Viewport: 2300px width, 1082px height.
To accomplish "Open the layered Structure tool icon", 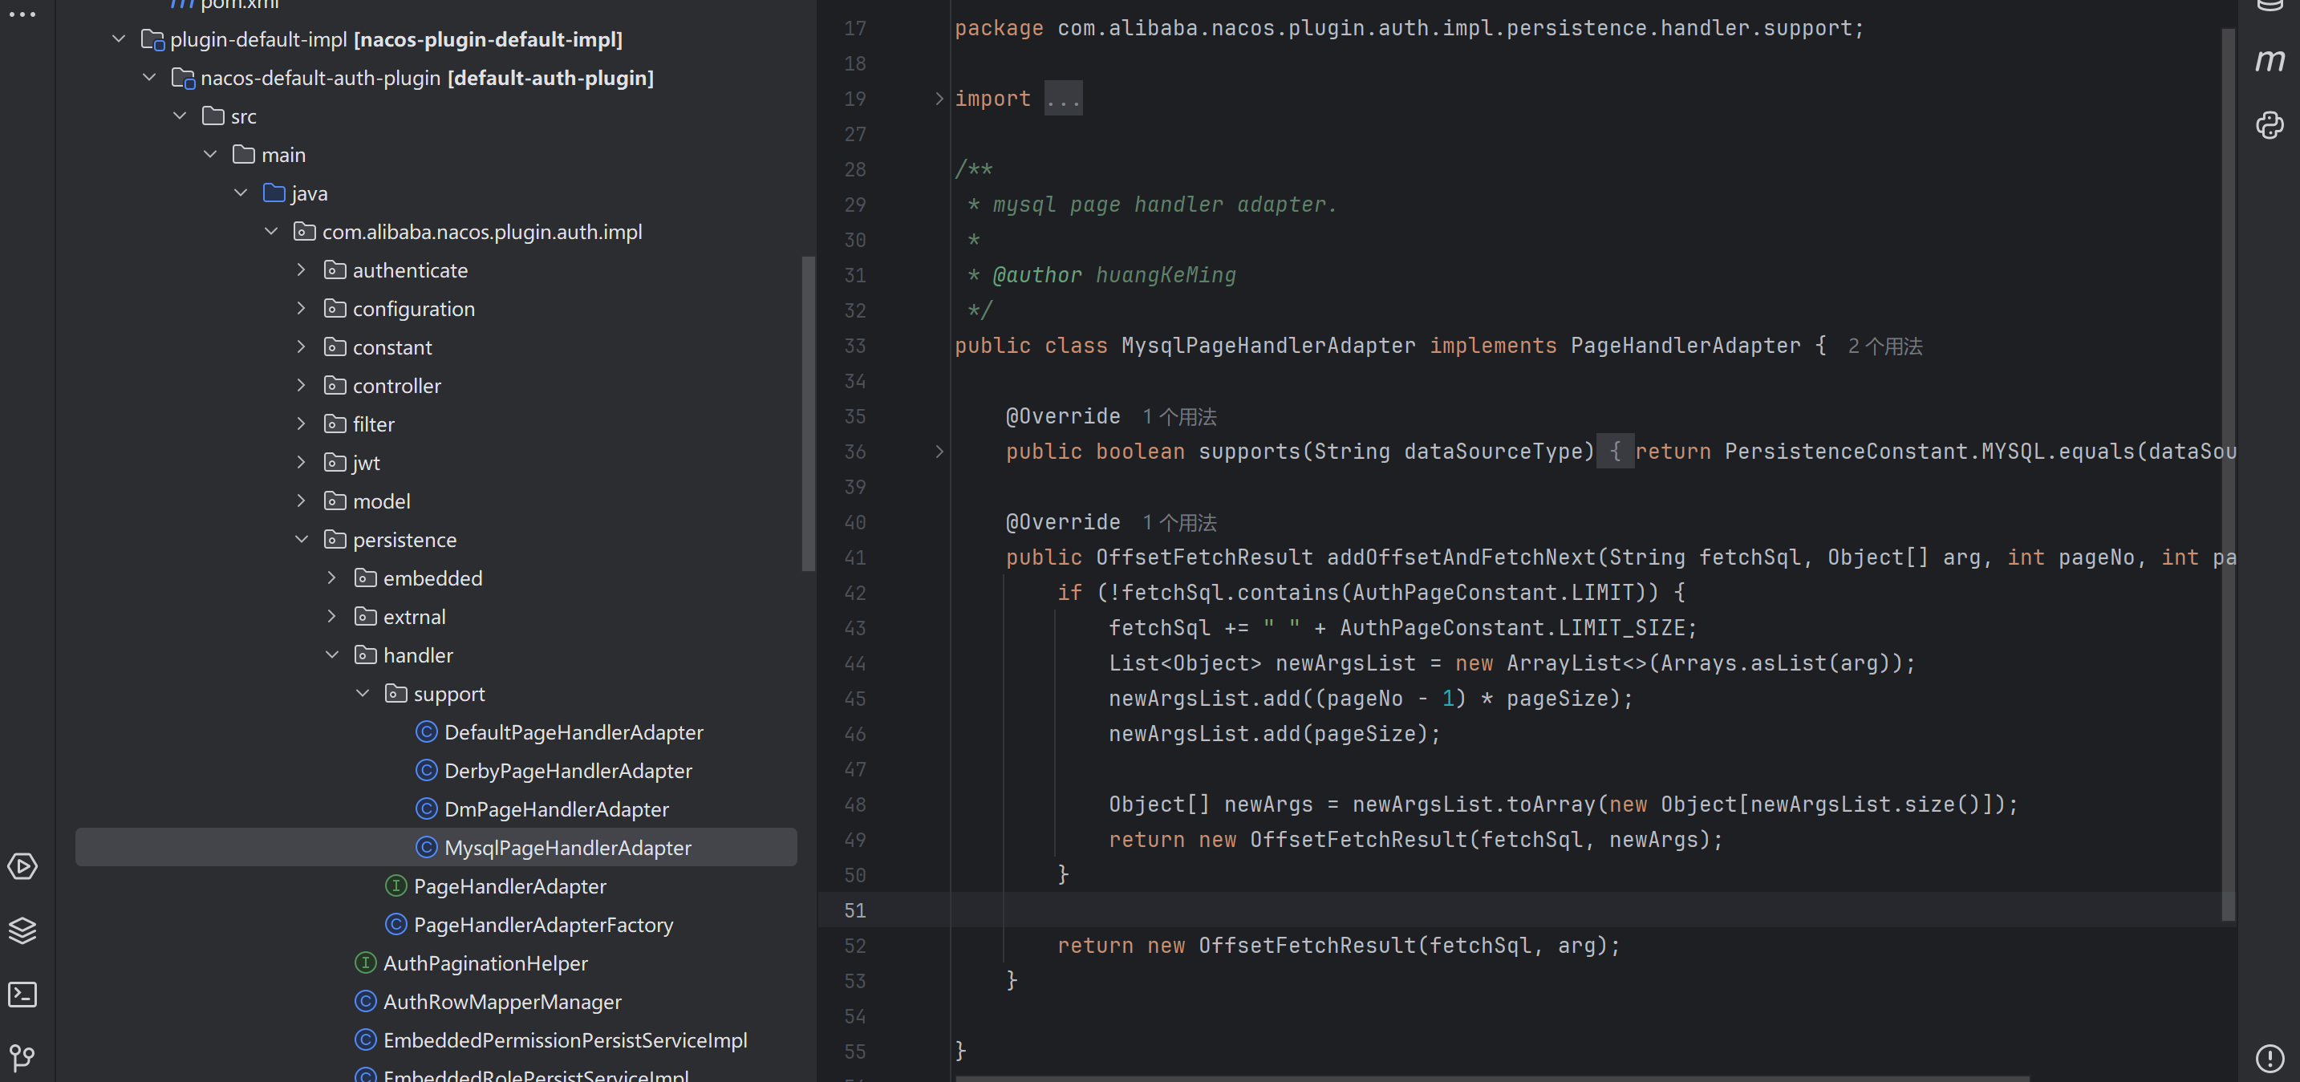I will pyautogui.click(x=22, y=930).
